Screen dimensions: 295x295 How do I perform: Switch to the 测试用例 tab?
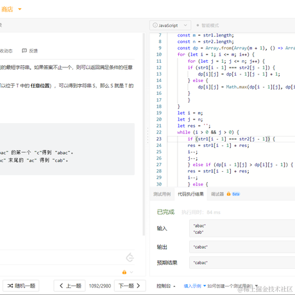[x=162, y=194]
